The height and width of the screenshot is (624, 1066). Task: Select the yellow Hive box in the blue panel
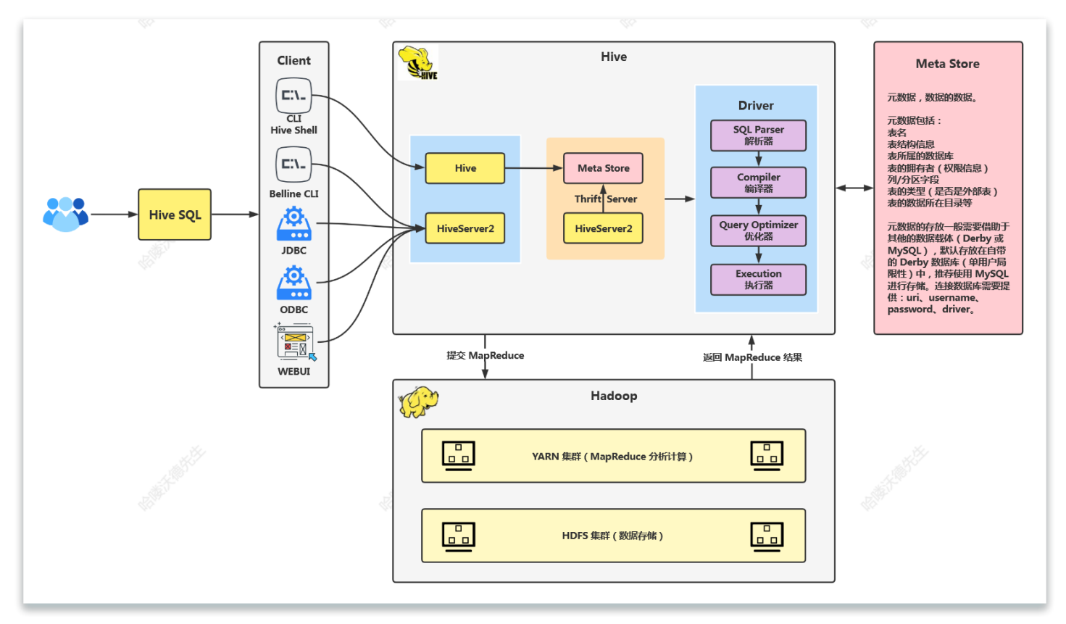(x=465, y=168)
